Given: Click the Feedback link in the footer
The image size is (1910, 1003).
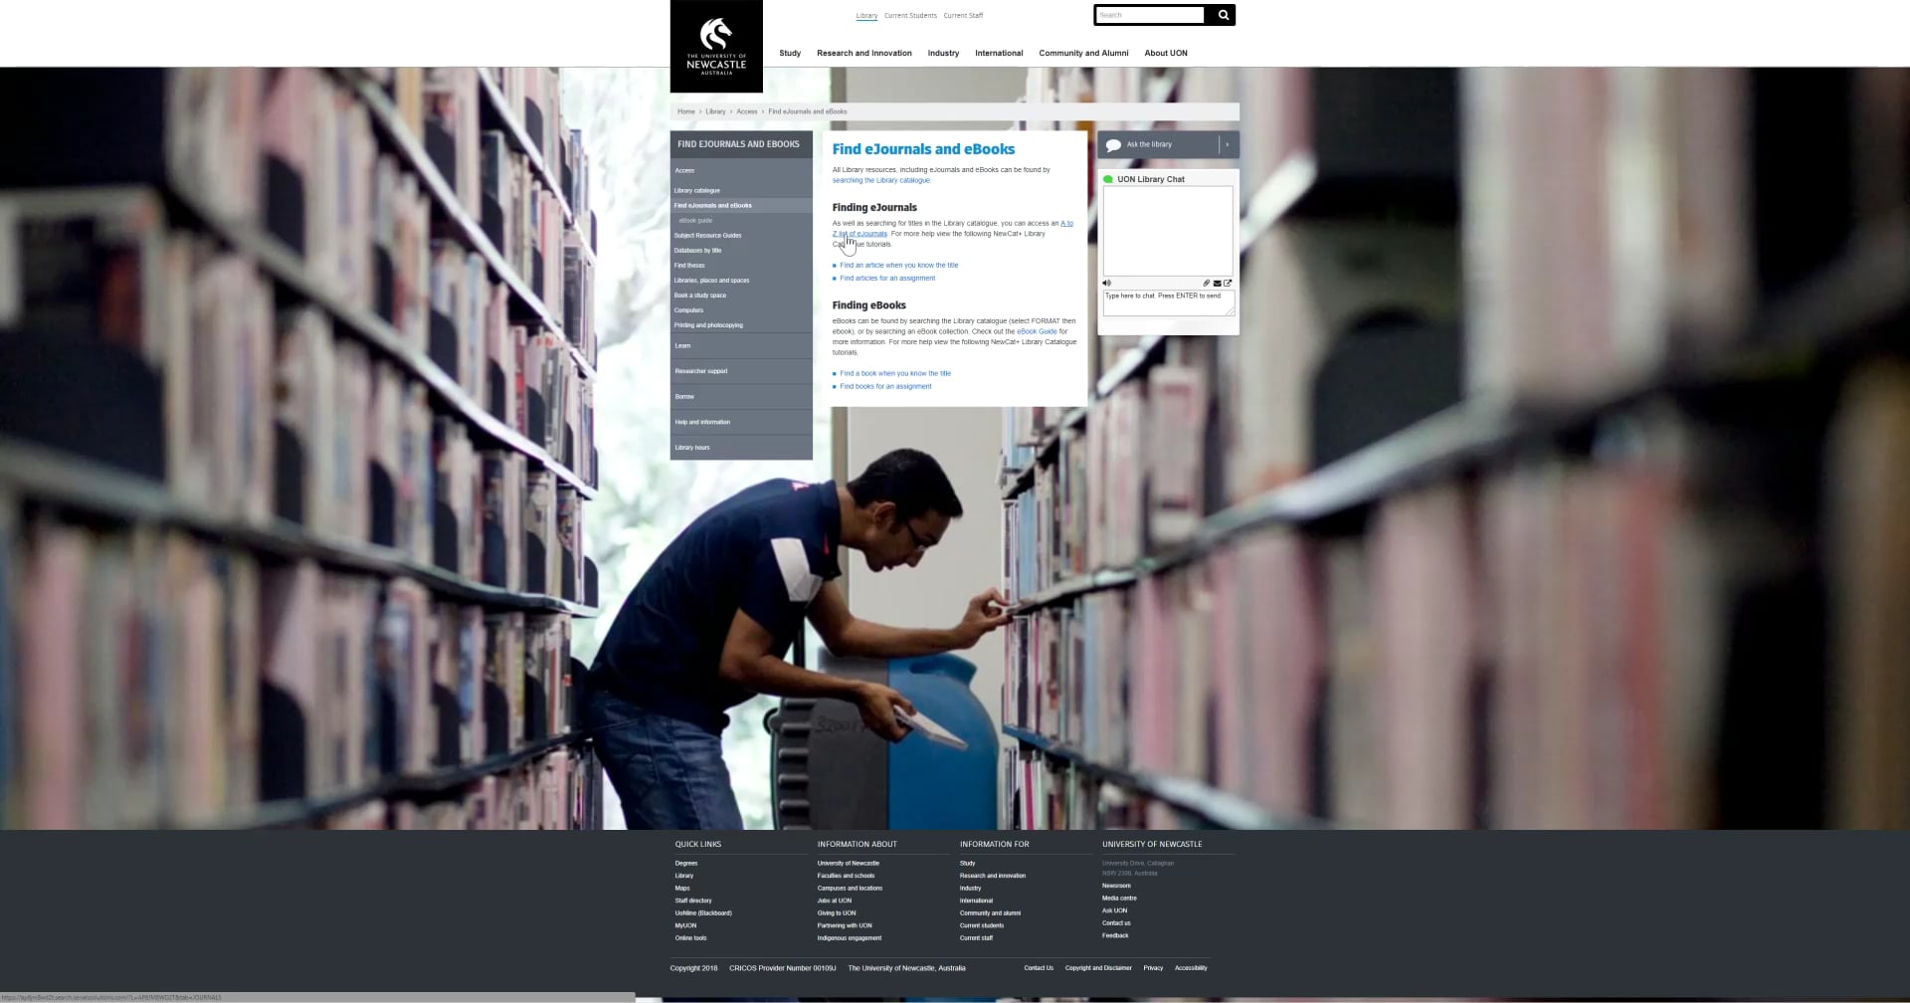Looking at the screenshot, I should point(1114,935).
